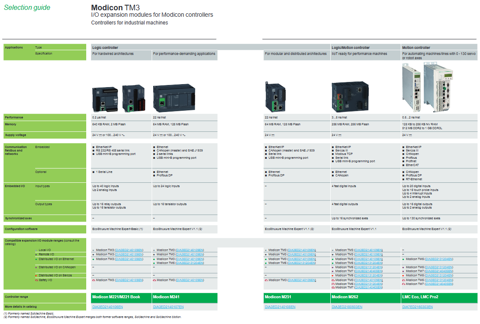Click 'RT-Ethernet' optional network entry
The height and width of the screenshot is (324, 480).
[414, 179]
